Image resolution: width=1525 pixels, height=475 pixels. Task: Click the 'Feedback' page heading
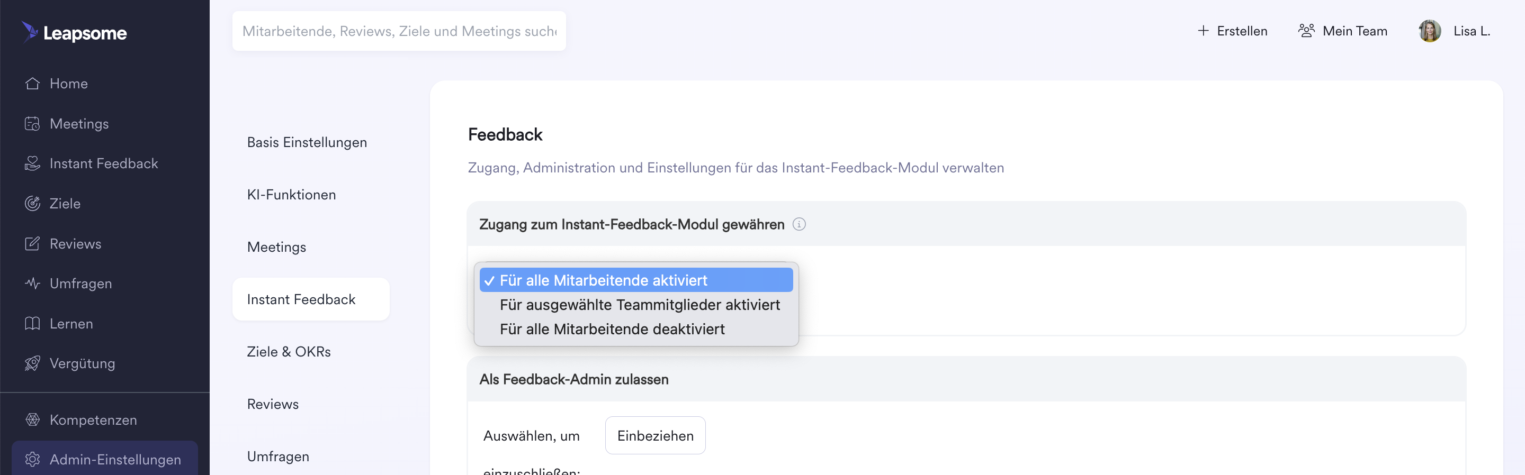[505, 135]
